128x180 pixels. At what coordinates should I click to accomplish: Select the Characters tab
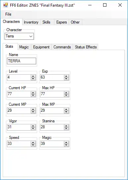11,22
